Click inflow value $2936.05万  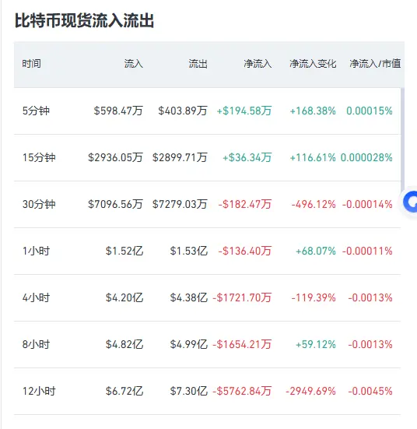115,157
